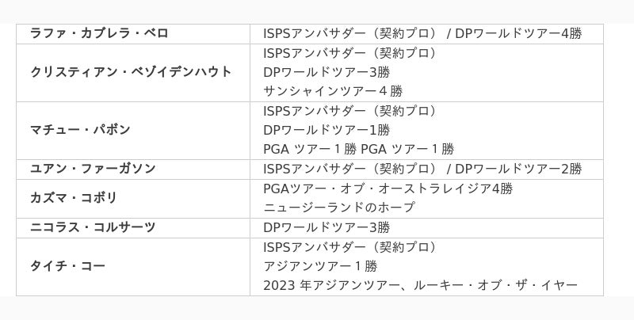634x320 pixels.
Task: Select the クリスティアン・ベゾイデンハウト name cell
Action: pos(131,72)
